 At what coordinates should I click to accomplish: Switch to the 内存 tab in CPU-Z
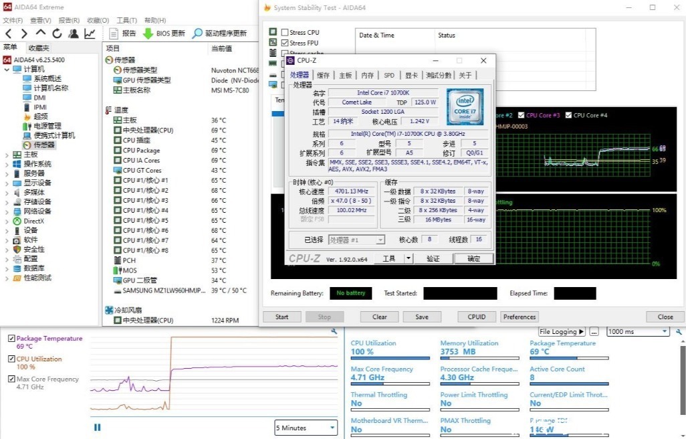pyautogui.click(x=367, y=76)
